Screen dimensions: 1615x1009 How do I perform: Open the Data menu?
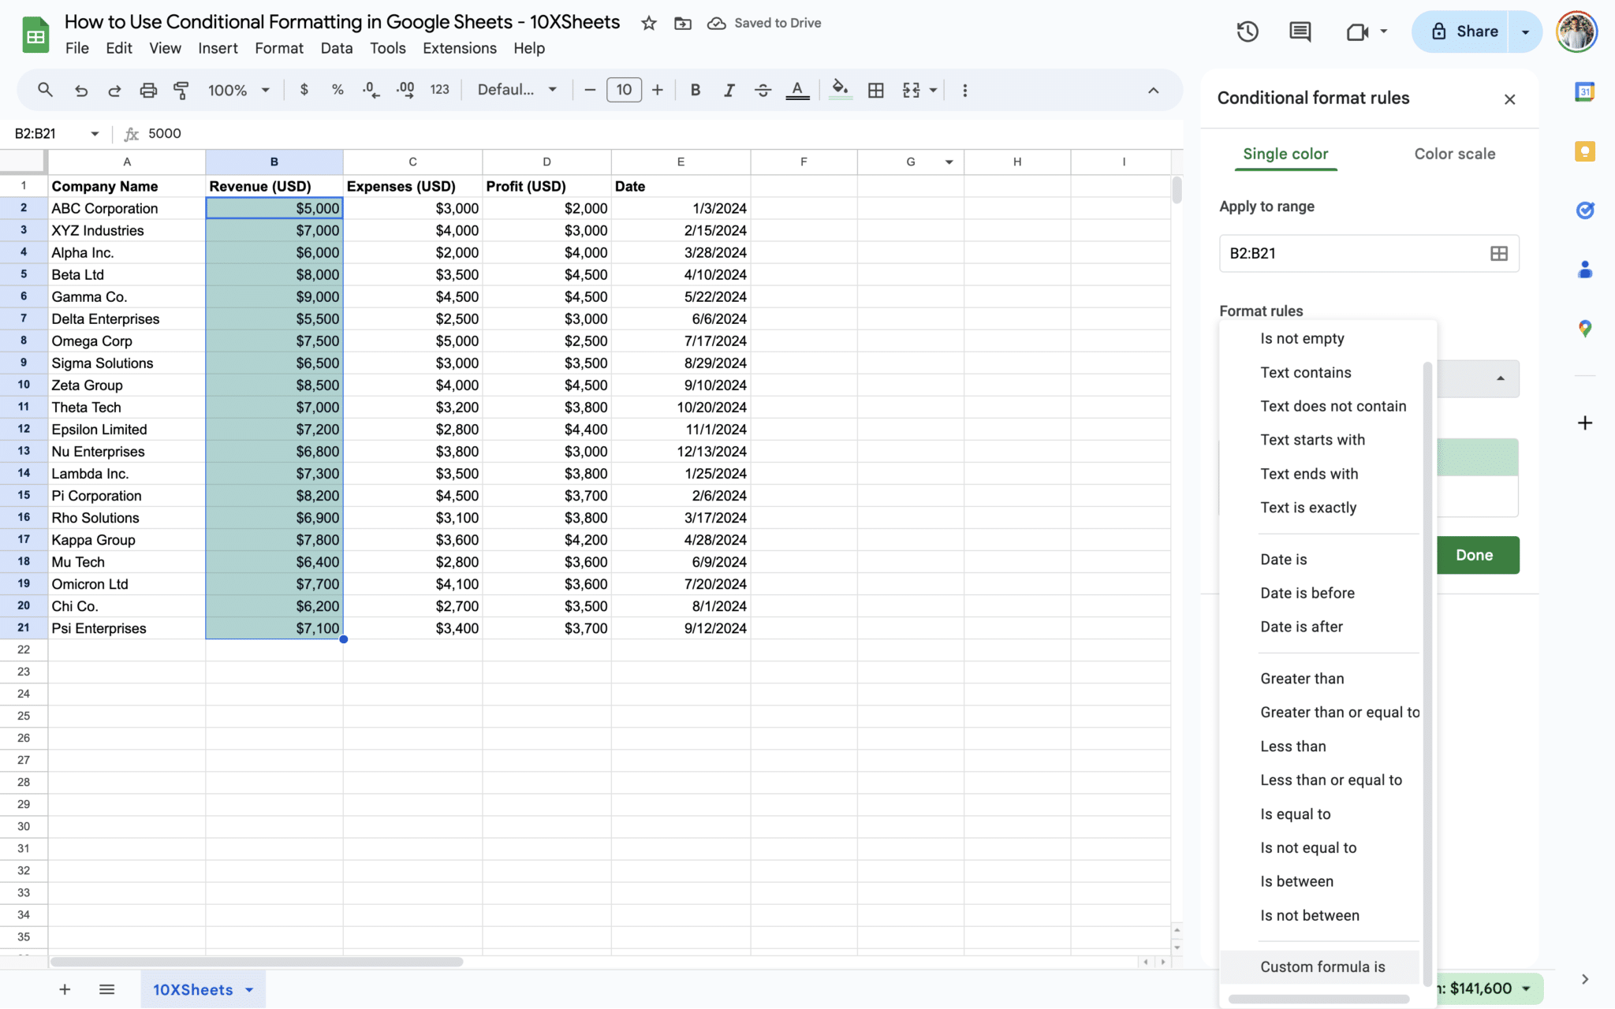pyautogui.click(x=337, y=48)
